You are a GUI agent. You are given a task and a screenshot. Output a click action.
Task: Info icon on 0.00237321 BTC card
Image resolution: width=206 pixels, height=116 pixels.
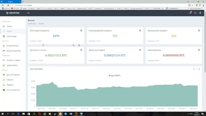pyautogui.click(x=81, y=50)
